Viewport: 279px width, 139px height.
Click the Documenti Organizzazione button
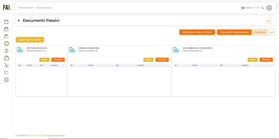point(234,32)
